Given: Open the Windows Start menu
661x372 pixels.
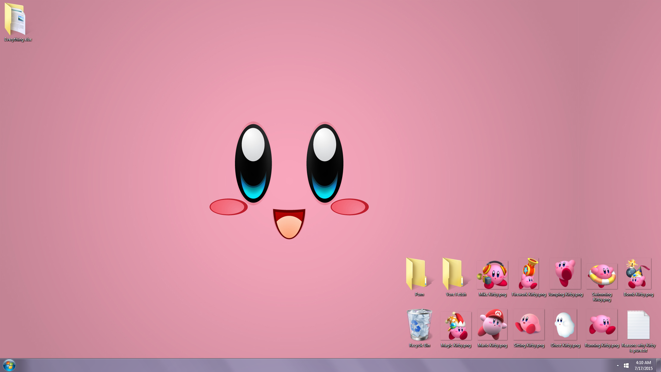Looking at the screenshot, I should click(9, 365).
